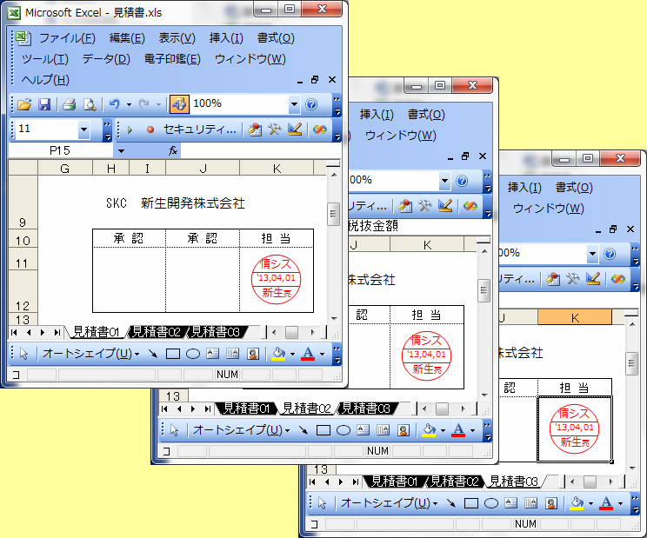Click the ウィンドウ(W) menu in middle window
This screenshot has height=538, width=647.
400,136
